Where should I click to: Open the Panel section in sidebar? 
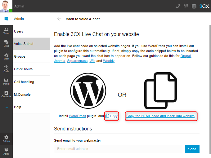click(6, 81)
